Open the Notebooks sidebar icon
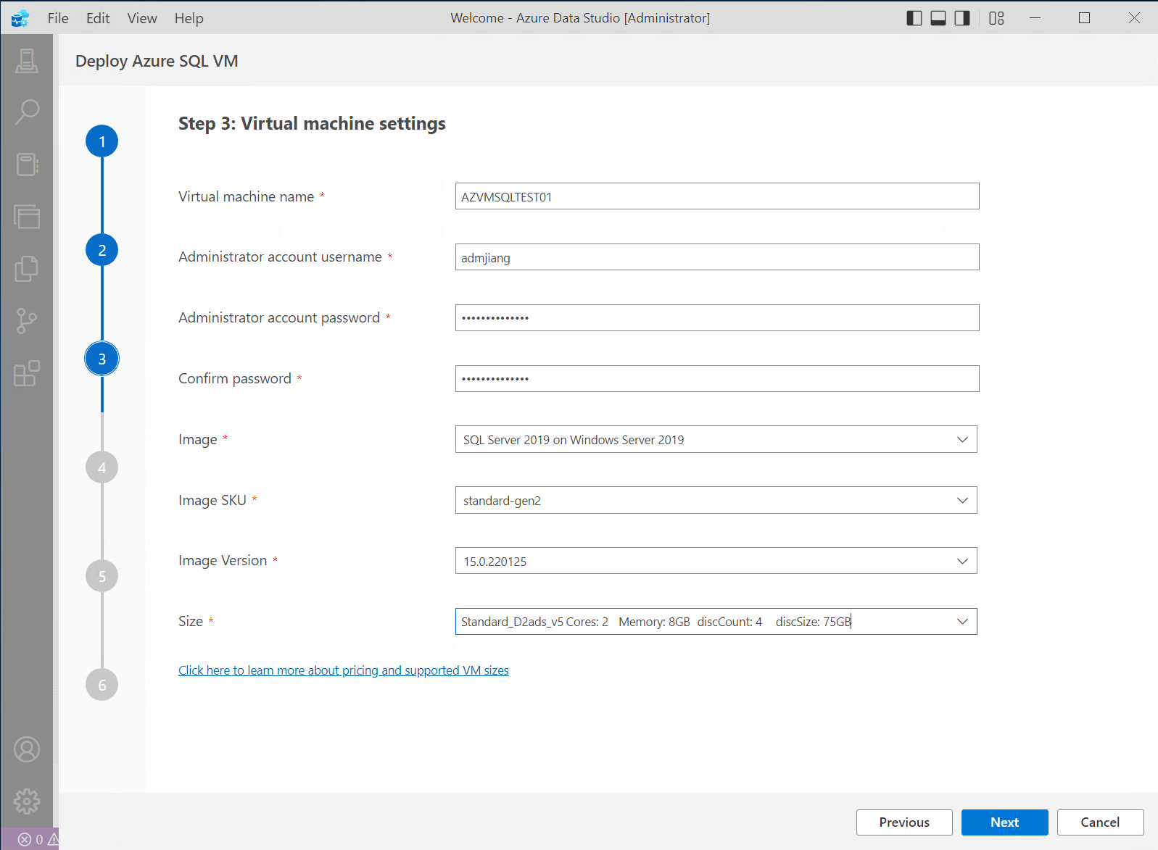Viewport: 1158px width, 850px height. pyautogui.click(x=27, y=164)
